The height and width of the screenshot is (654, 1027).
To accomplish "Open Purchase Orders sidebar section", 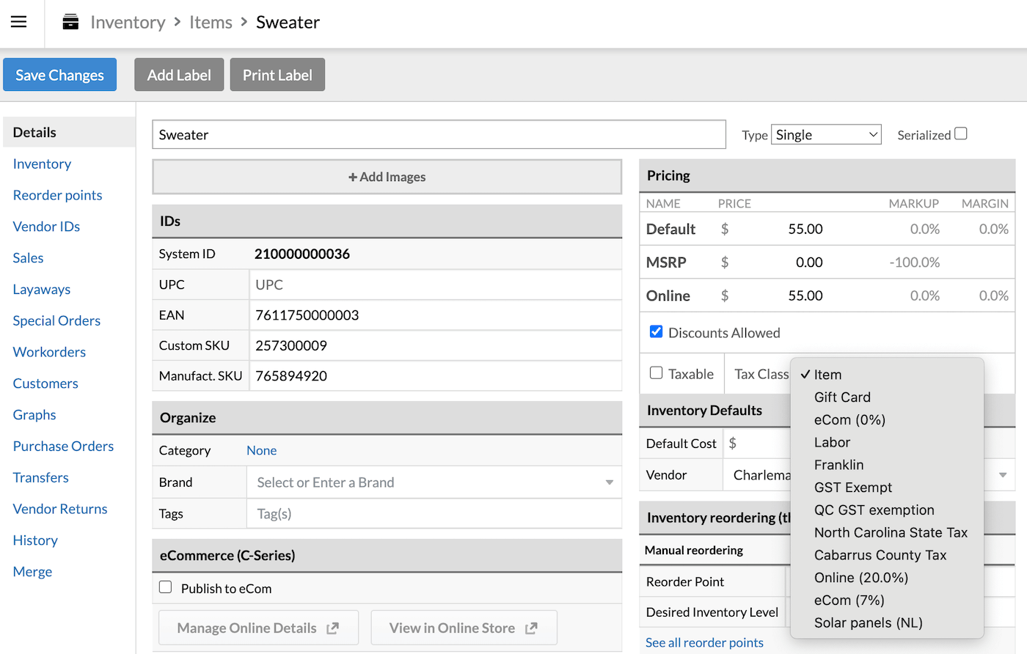I will coord(63,447).
